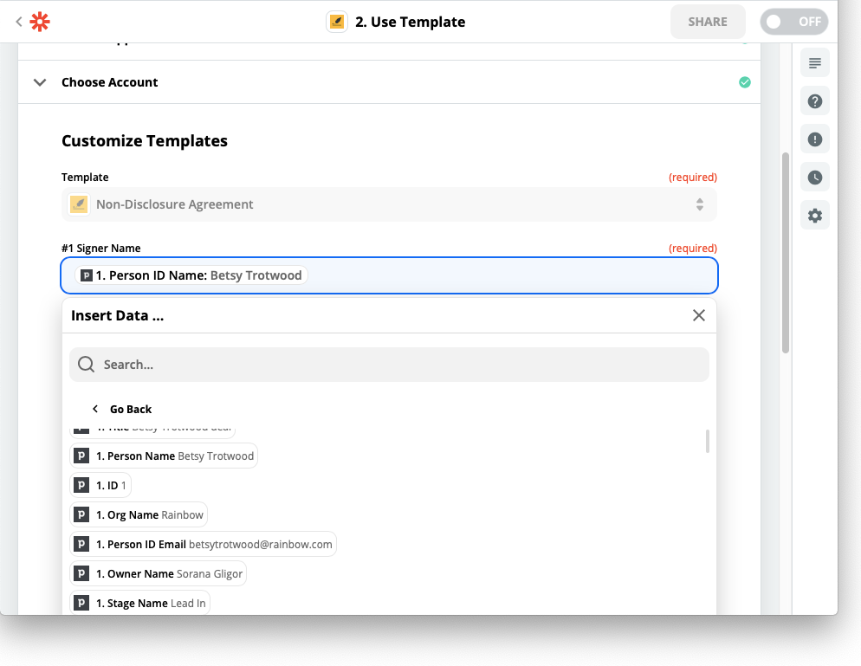Insert Owner Name Sorana Gligor
Screen dimensions: 861x666
coord(159,573)
